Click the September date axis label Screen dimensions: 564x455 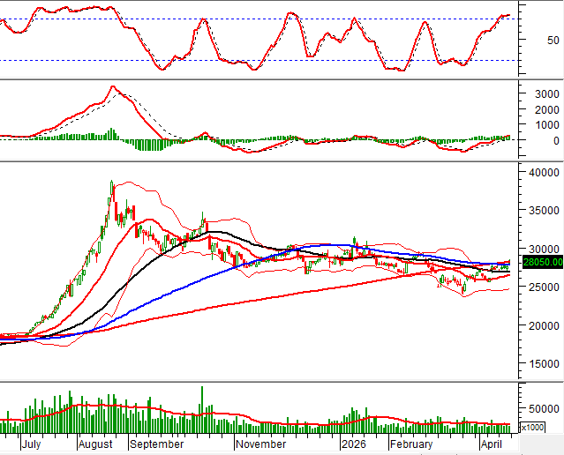coord(156,446)
